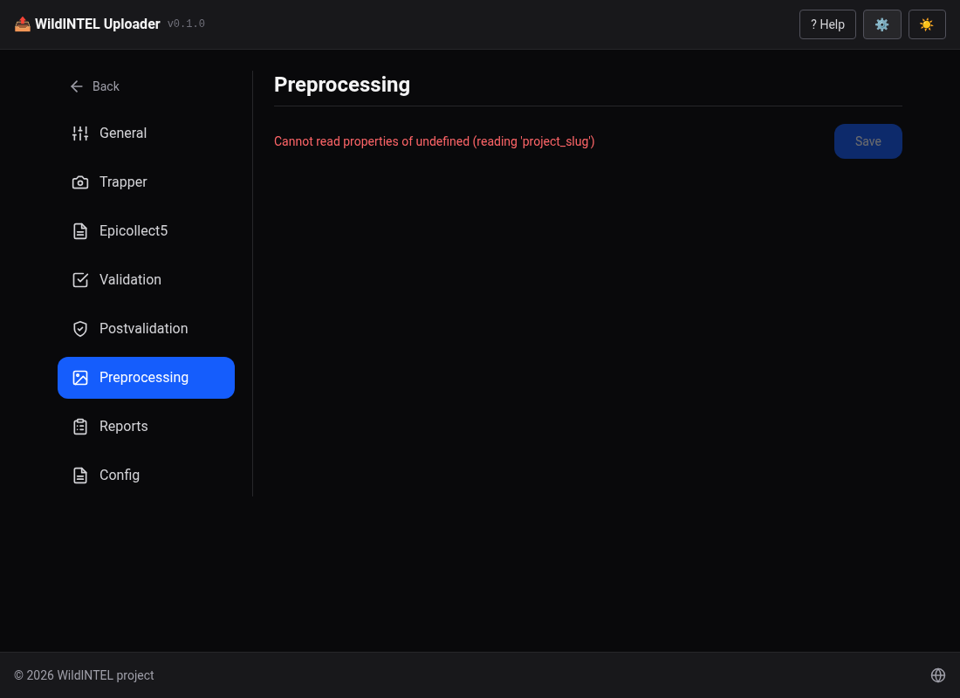Image resolution: width=960 pixels, height=698 pixels.
Task: Click the Save button
Action: coord(867,141)
